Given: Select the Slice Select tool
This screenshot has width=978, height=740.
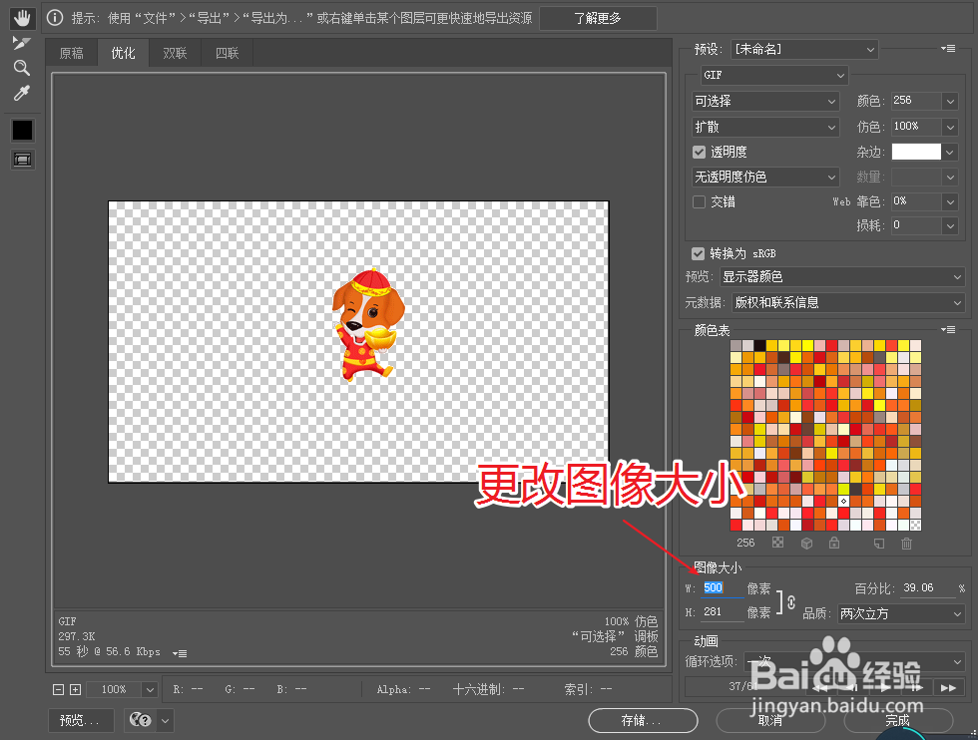Looking at the screenshot, I should [x=22, y=42].
